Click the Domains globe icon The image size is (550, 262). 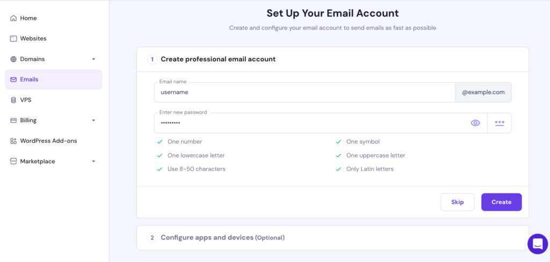pyautogui.click(x=13, y=59)
